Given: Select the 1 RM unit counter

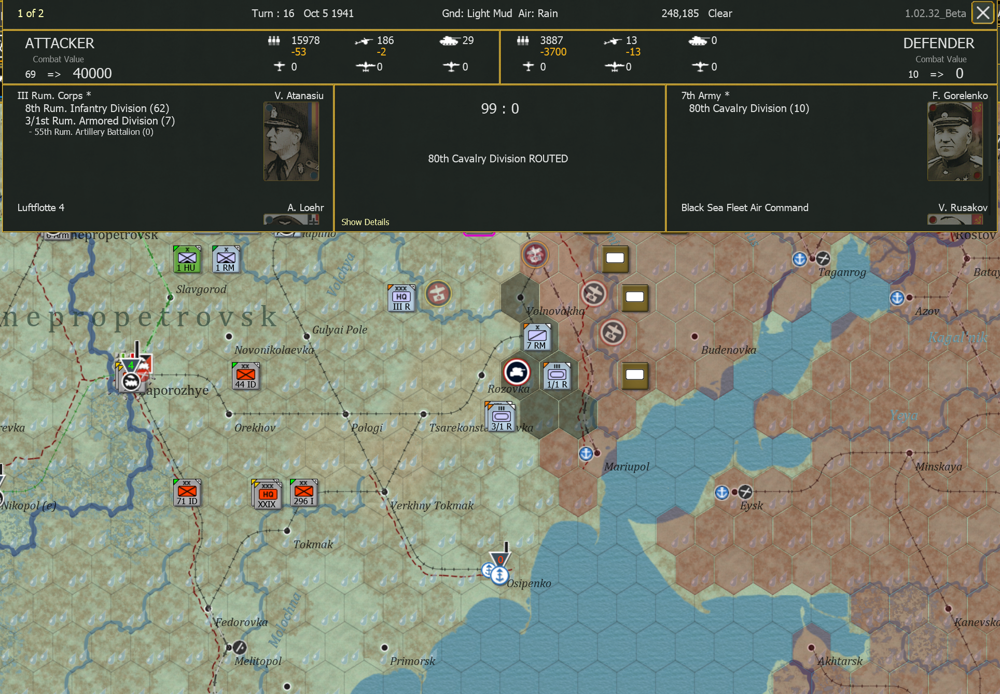Looking at the screenshot, I should click(x=226, y=259).
